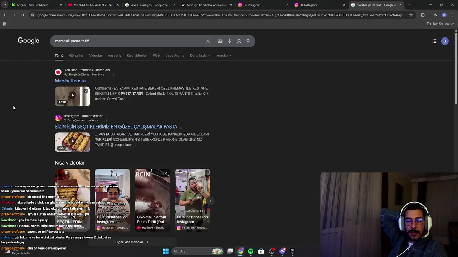Open more options for the YouTube result
Image resolution: width=458 pixels, height=257 pixels.
tap(114, 75)
